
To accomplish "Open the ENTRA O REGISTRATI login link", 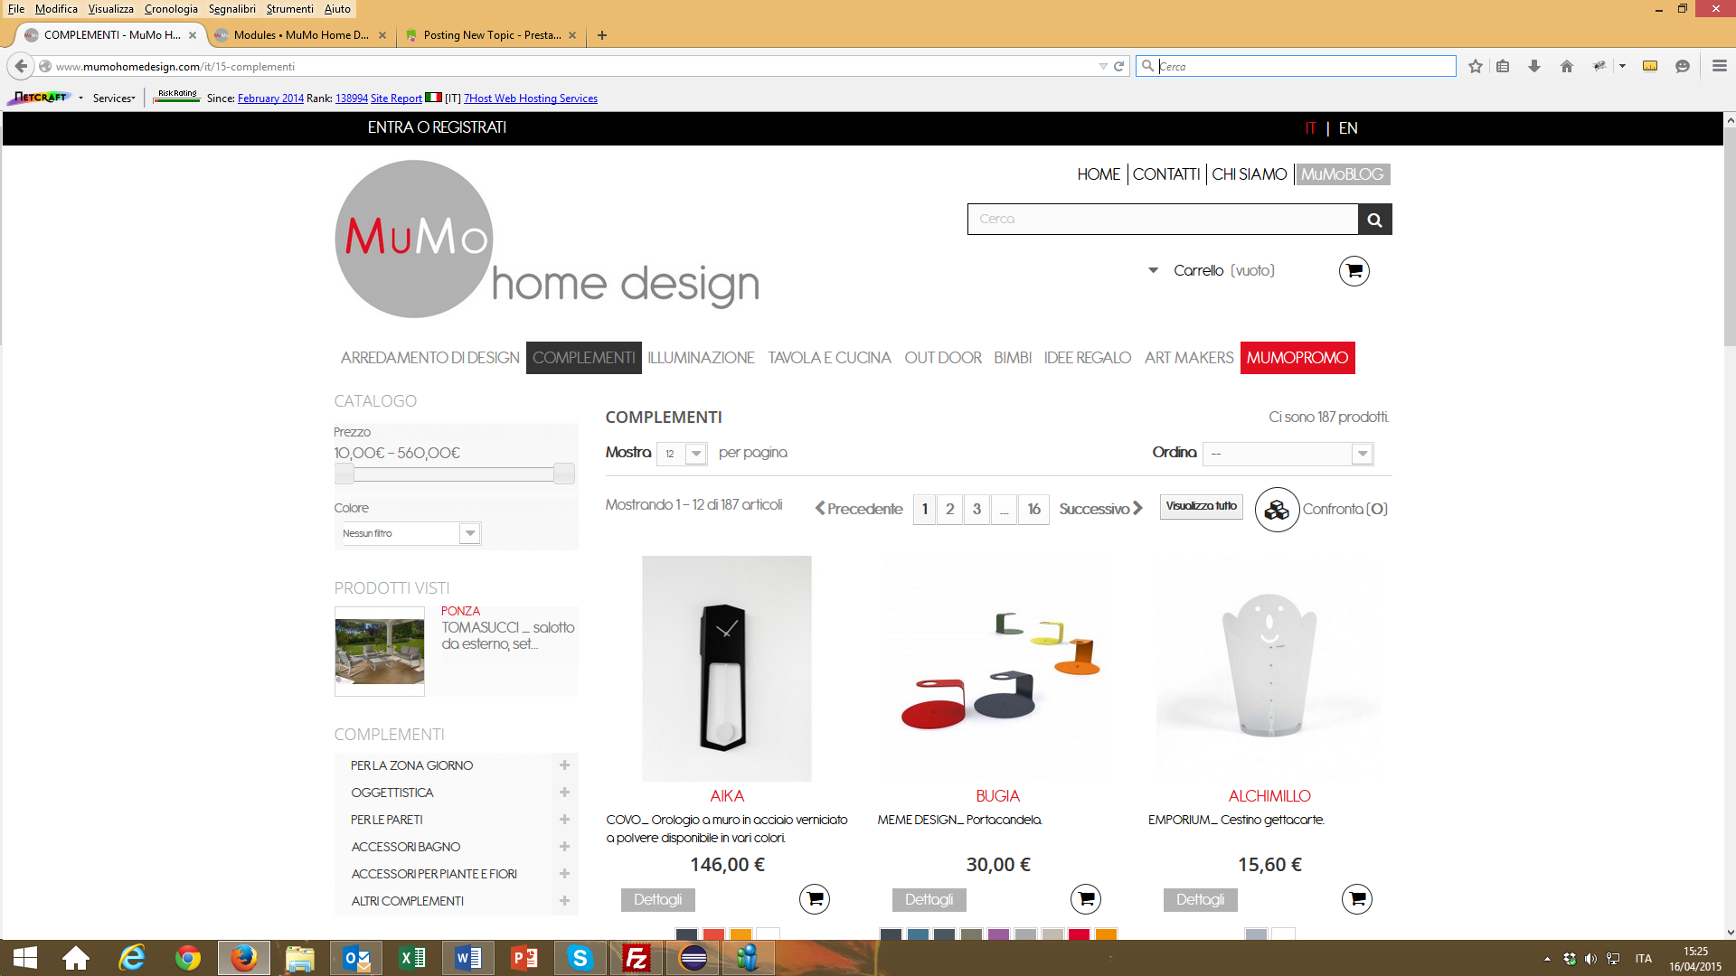I will [437, 127].
